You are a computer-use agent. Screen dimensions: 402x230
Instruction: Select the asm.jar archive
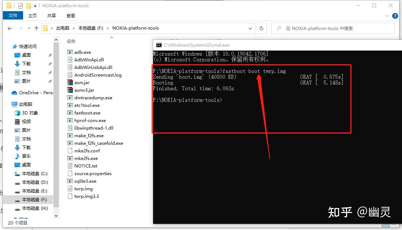[x=82, y=83]
